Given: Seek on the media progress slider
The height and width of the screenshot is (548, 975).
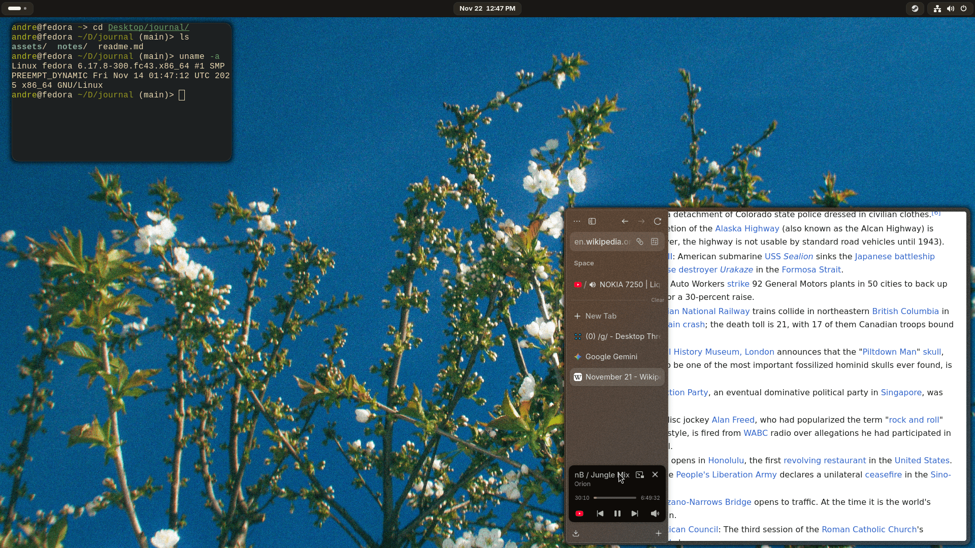Looking at the screenshot, I should pos(615,498).
